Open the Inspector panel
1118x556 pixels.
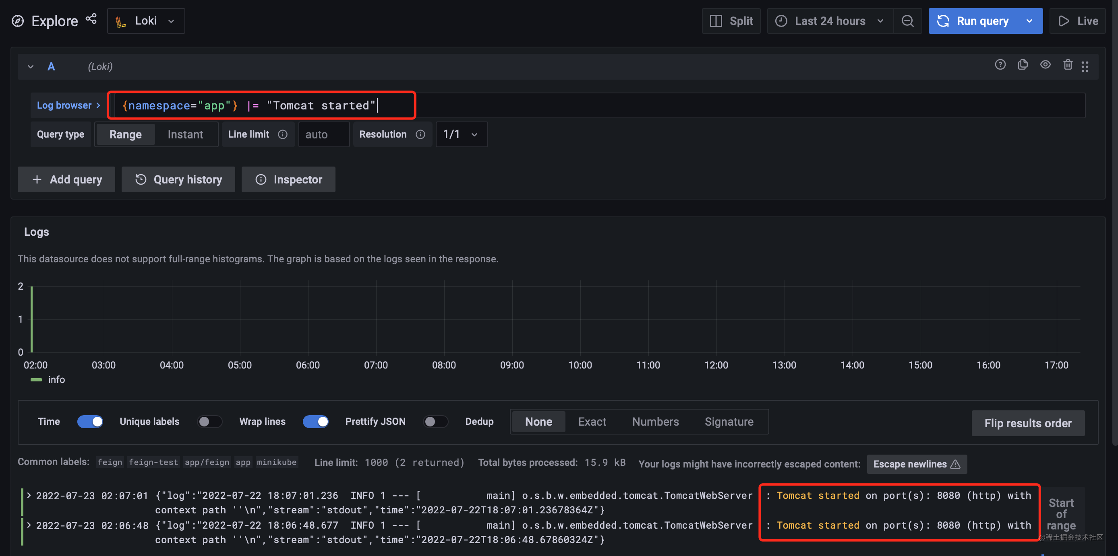point(288,179)
